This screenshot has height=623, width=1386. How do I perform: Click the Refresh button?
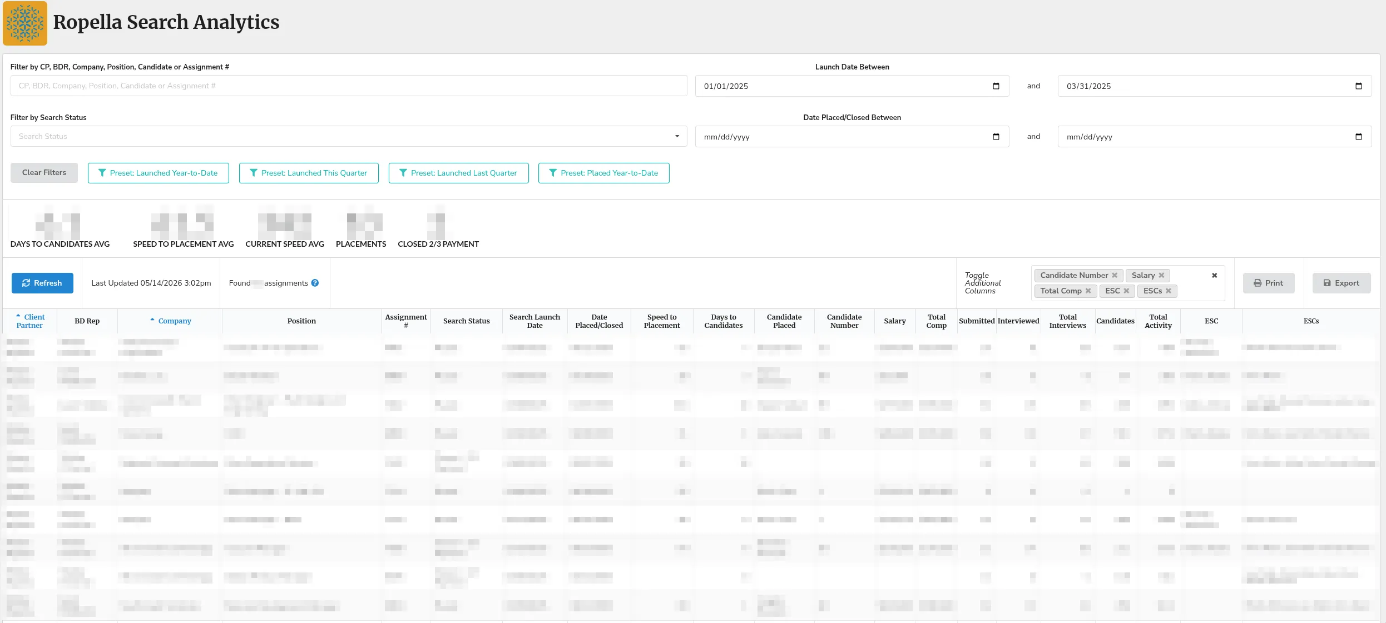point(42,283)
